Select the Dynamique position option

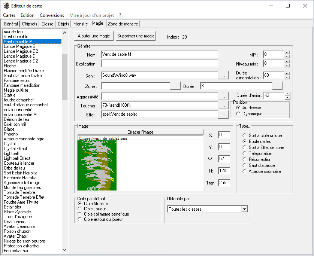tap(238, 114)
